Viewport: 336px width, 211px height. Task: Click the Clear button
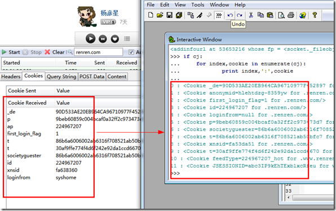55,52
